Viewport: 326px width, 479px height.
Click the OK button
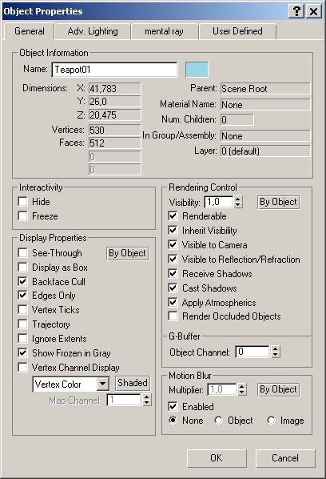click(217, 458)
